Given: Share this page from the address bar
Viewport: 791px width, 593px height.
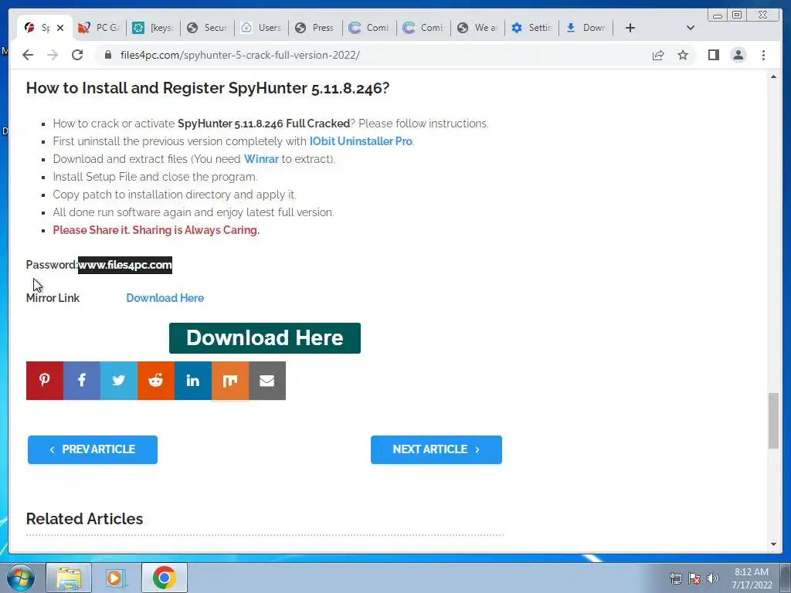Looking at the screenshot, I should 658,55.
